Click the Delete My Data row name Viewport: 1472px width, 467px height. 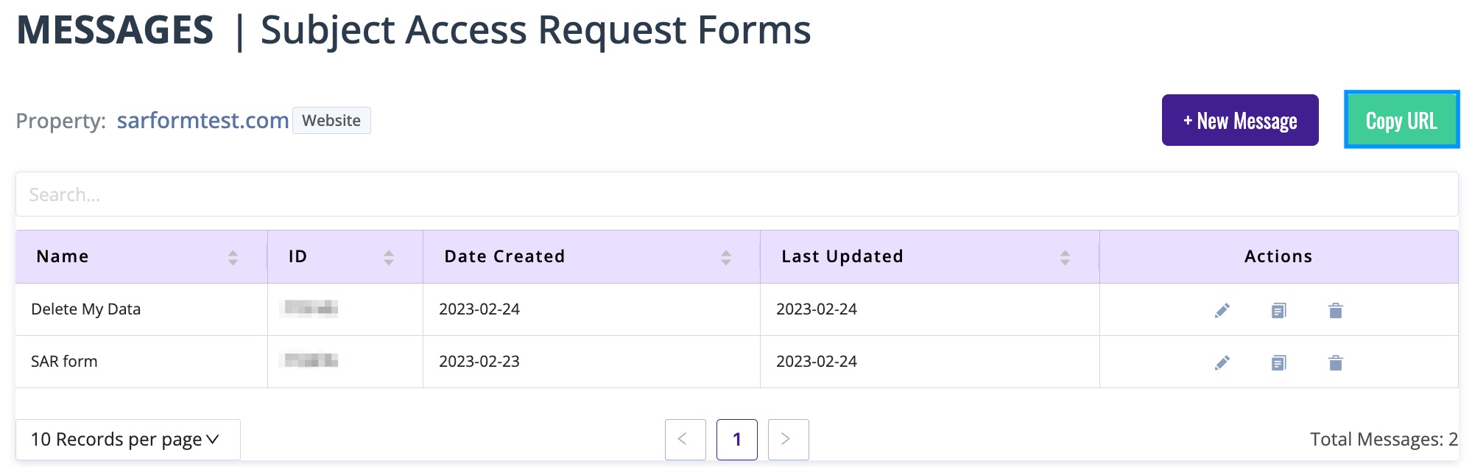pyautogui.click(x=85, y=309)
